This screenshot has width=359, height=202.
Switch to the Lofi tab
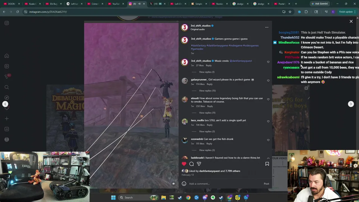[178, 4]
